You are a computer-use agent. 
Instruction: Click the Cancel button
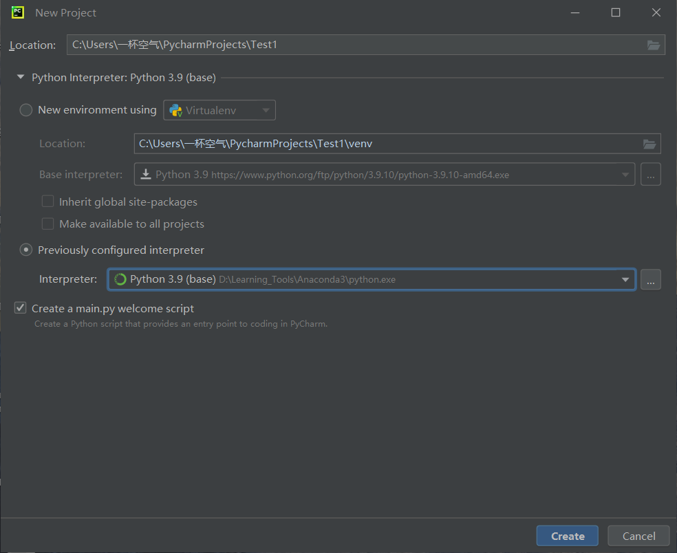tap(638, 536)
